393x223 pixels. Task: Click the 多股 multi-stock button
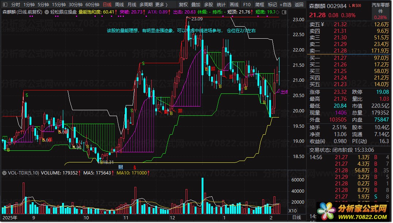(x=208, y=4)
